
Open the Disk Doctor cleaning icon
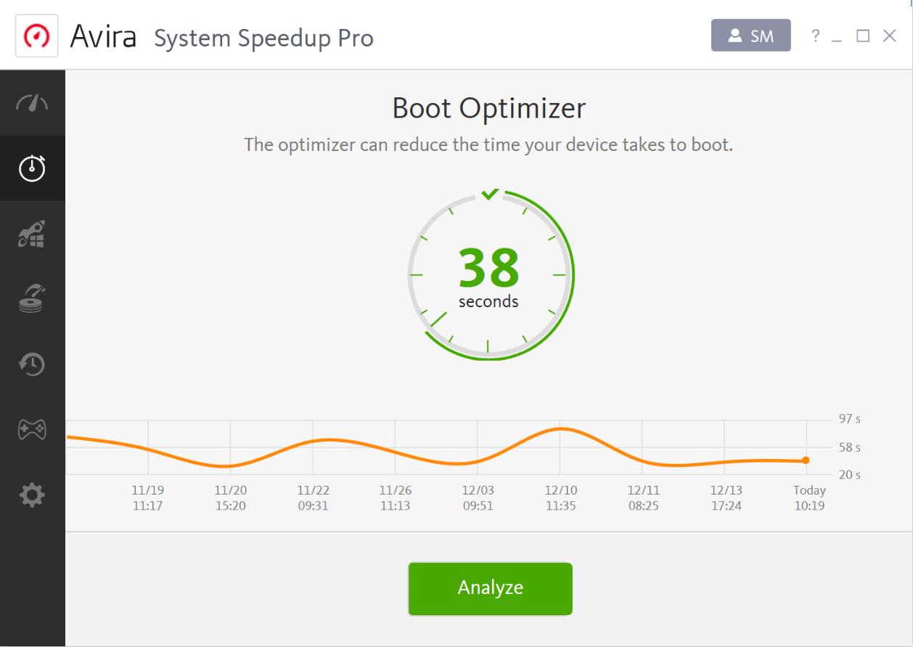coord(32,298)
